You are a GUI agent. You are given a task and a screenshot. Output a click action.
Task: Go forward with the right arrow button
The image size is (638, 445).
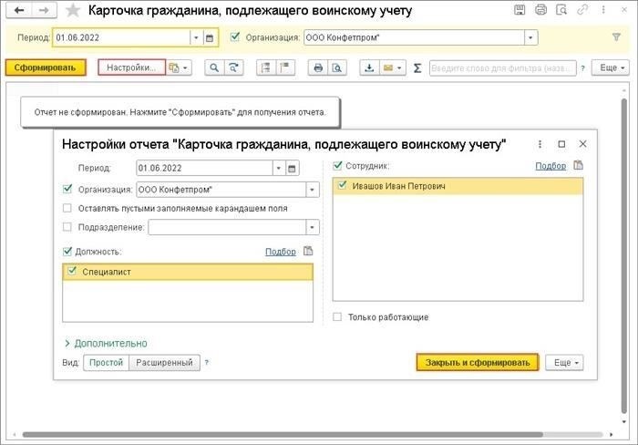pyautogui.click(x=43, y=10)
